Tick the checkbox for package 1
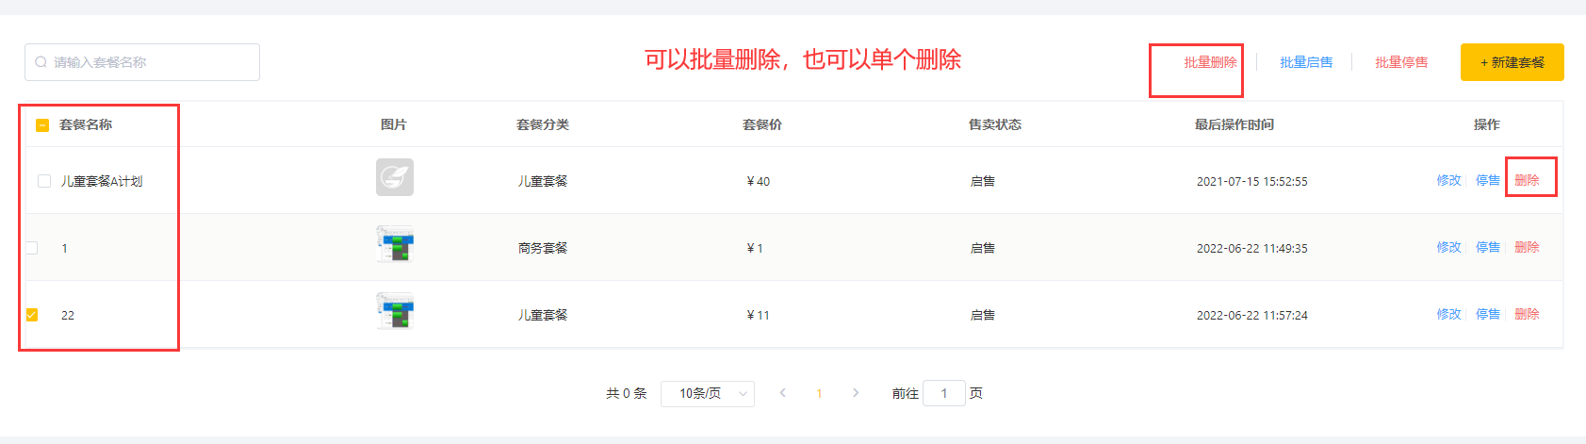Viewport: 1586px width, 444px height. pos(32,248)
